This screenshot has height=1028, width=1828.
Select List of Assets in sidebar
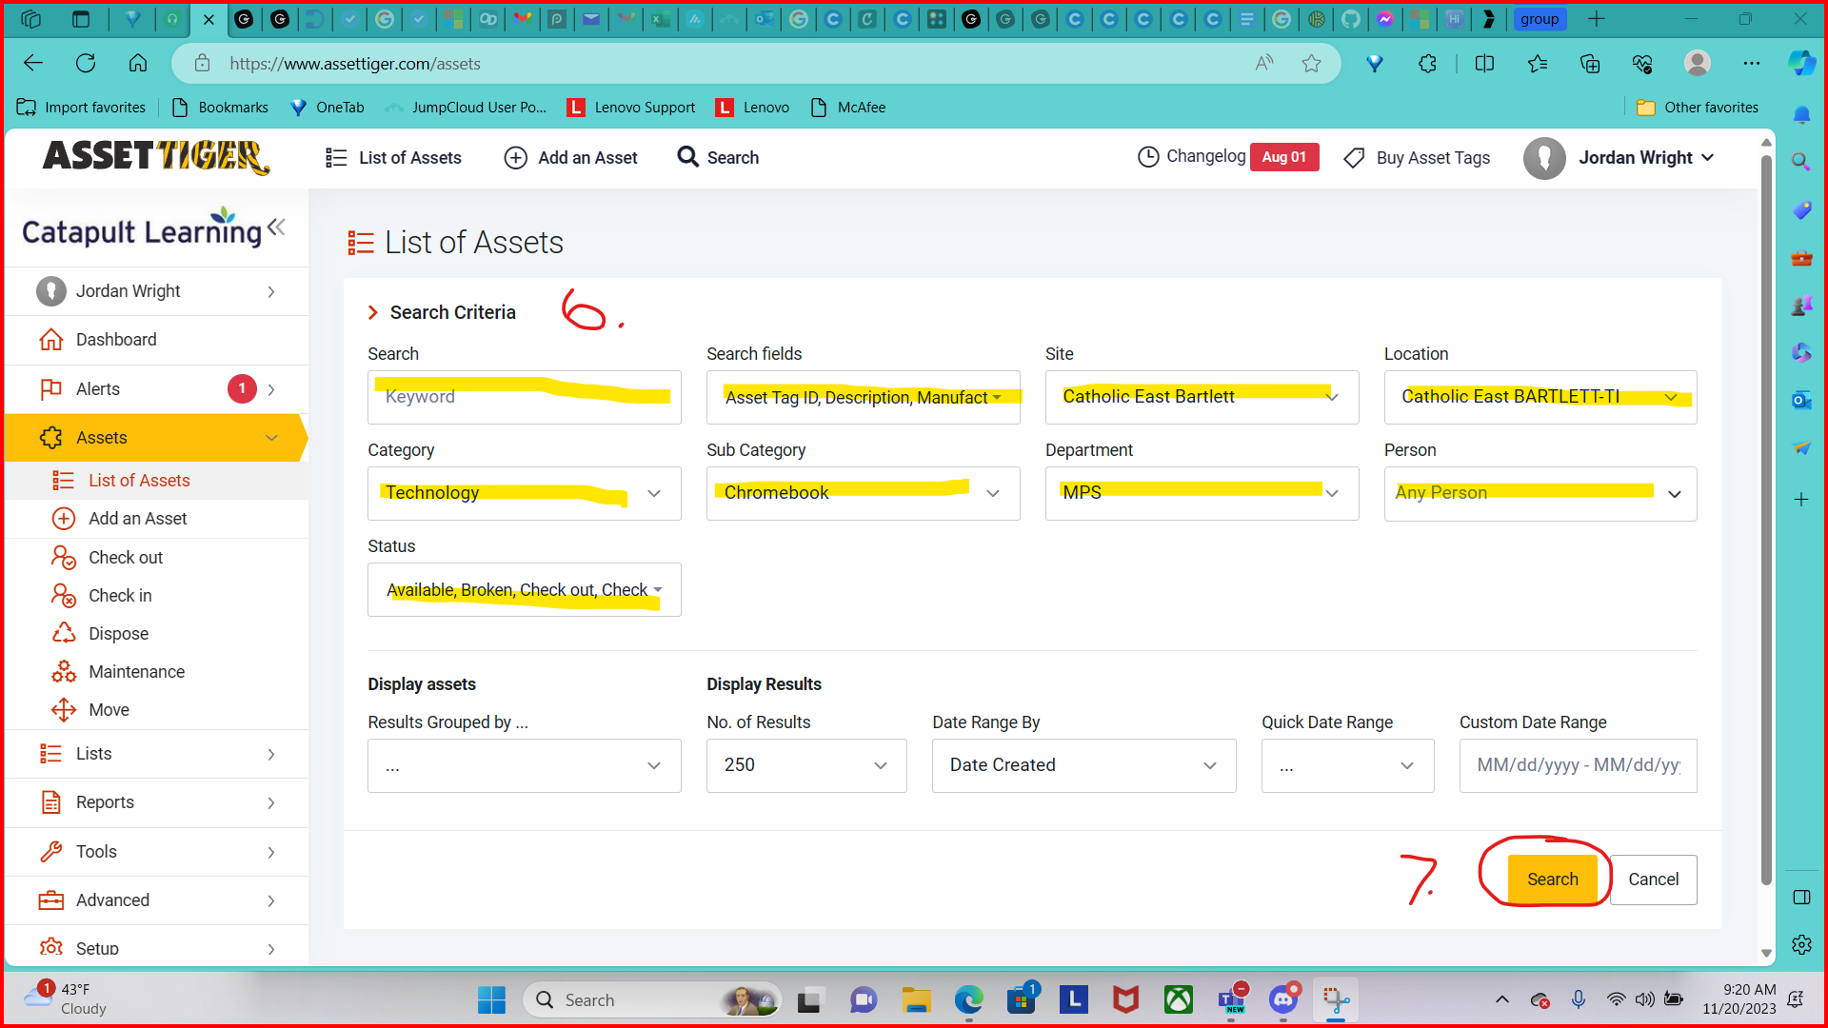coord(139,481)
